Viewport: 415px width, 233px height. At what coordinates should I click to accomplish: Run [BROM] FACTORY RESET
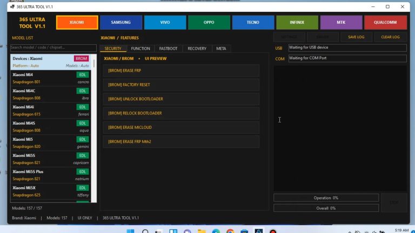[x=181, y=85]
